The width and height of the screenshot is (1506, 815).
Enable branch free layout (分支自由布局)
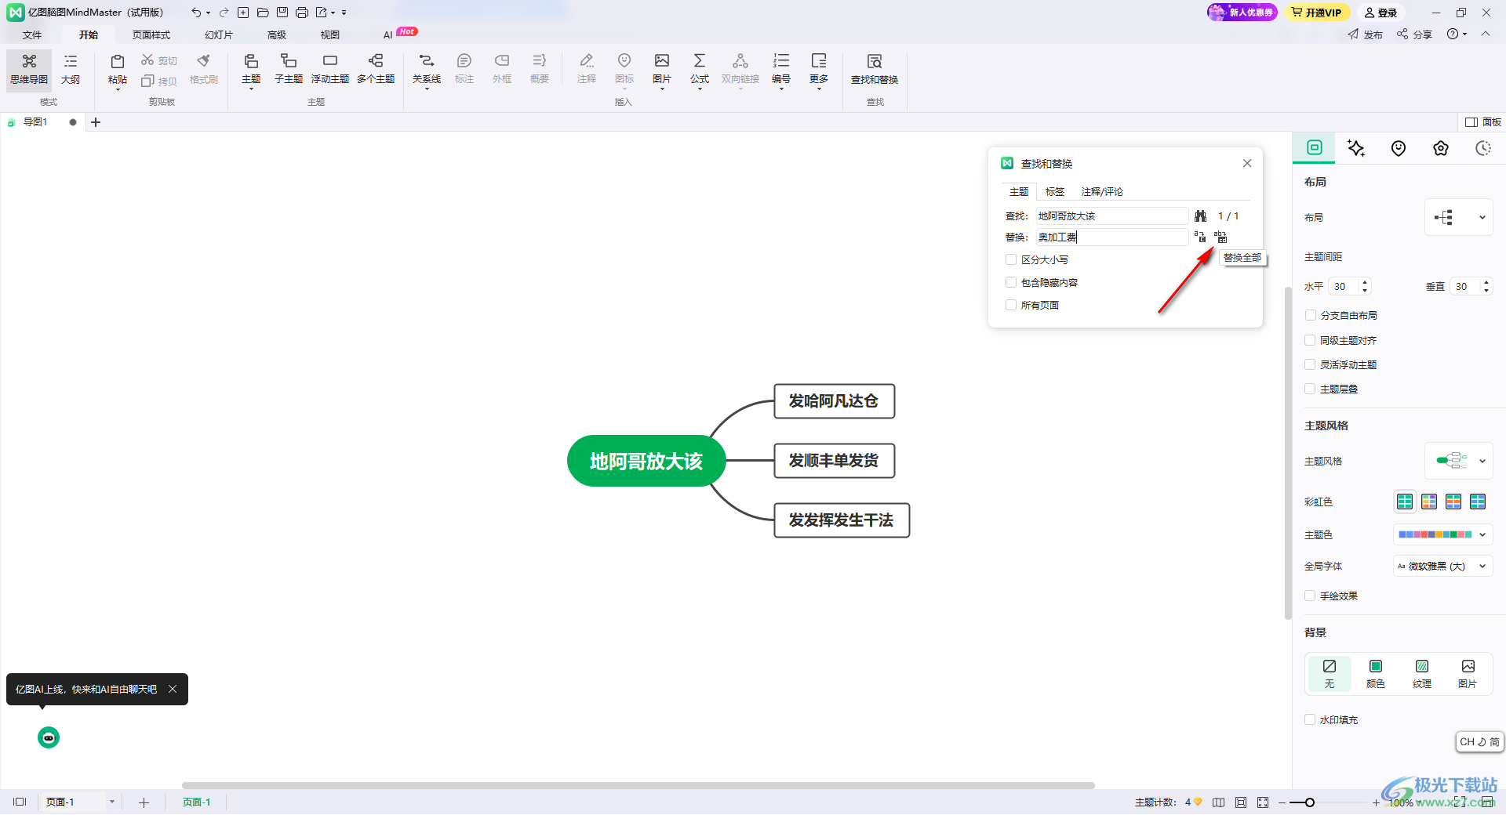1310,315
